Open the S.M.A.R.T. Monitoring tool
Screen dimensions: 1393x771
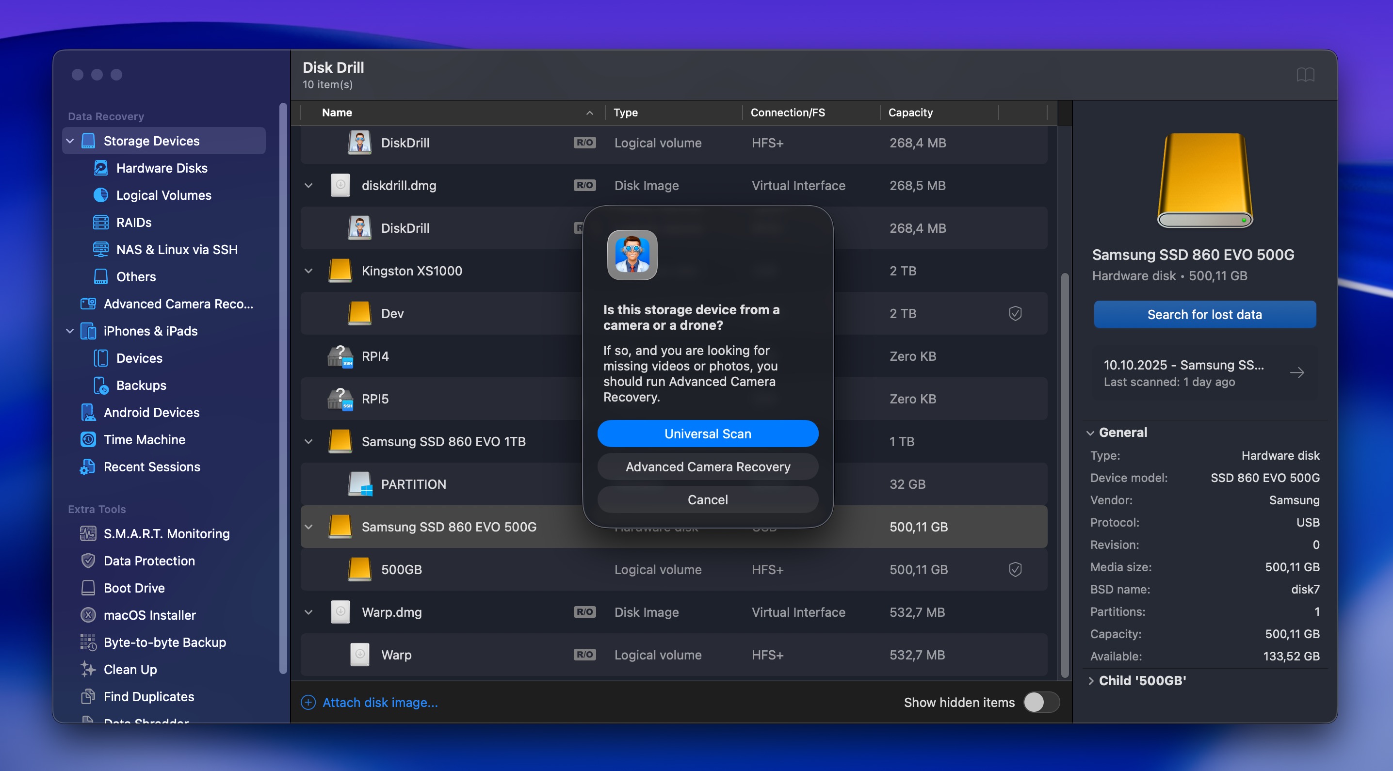coord(166,534)
